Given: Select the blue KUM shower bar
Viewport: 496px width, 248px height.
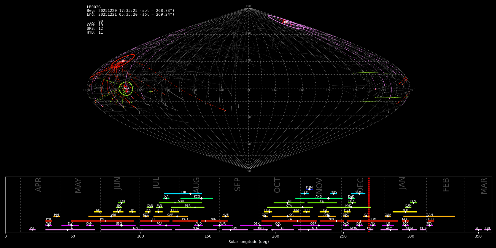Looking at the screenshot, I should 309,189.
